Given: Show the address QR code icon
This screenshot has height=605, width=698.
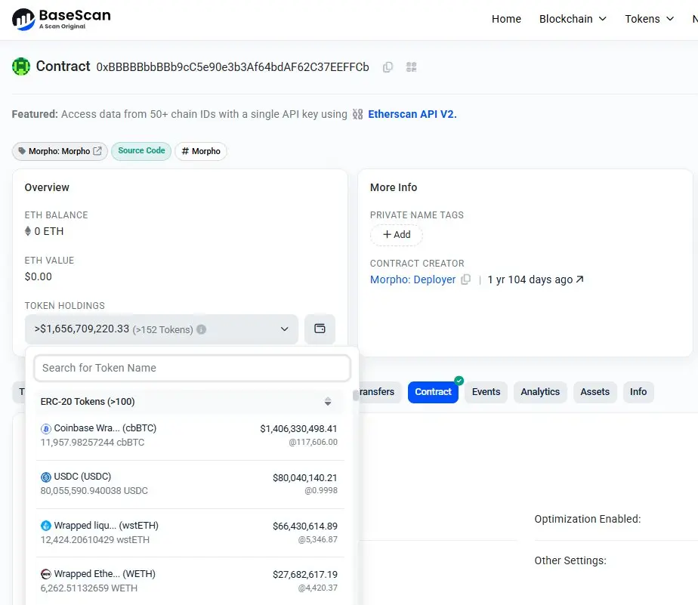Looking at the screenshot, I should coord(411,66).
